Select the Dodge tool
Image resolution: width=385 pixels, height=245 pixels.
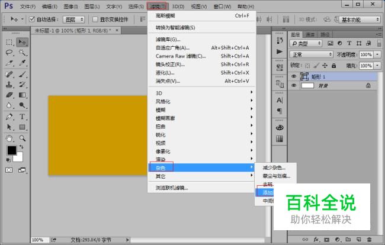(x=23, y=105)
